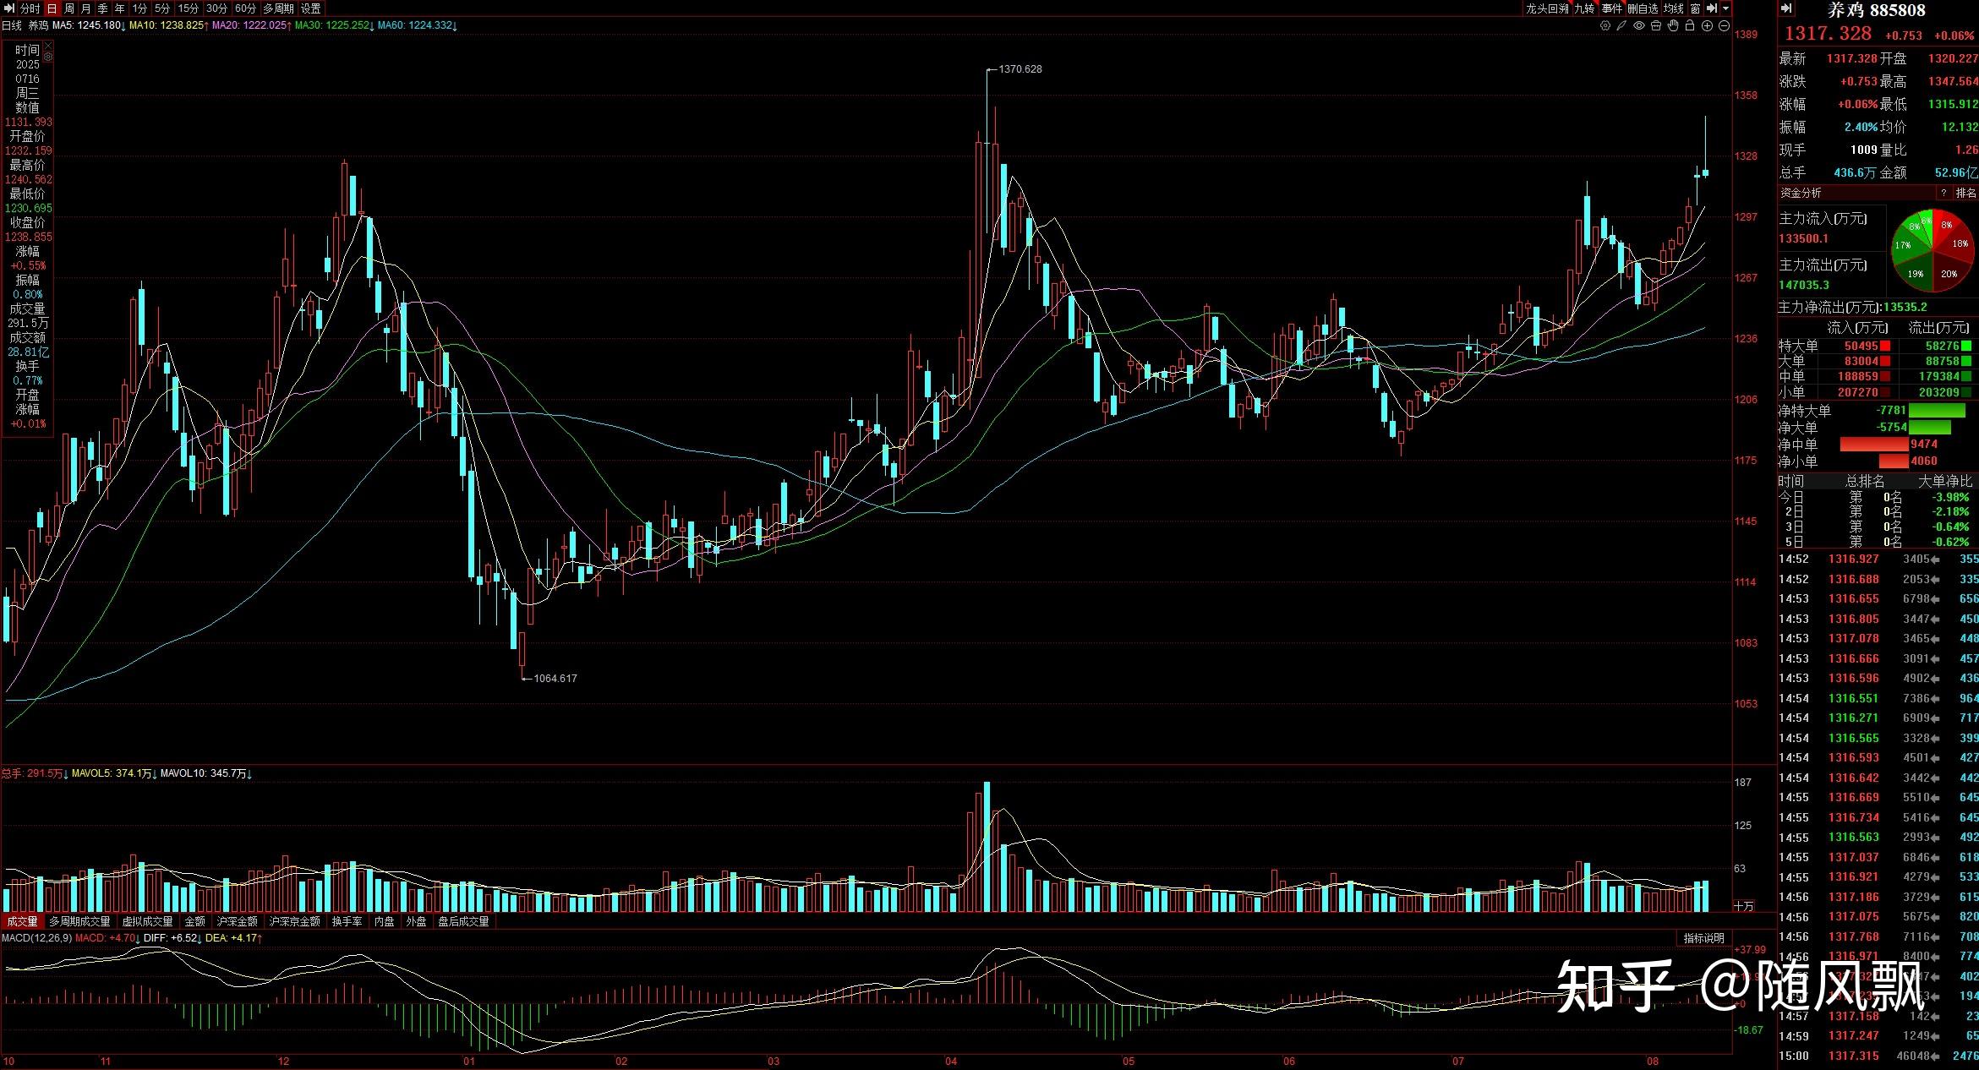The image size is (1979, 1070).
Task: Select the 15分 period tab
Action: click(189, 8)
